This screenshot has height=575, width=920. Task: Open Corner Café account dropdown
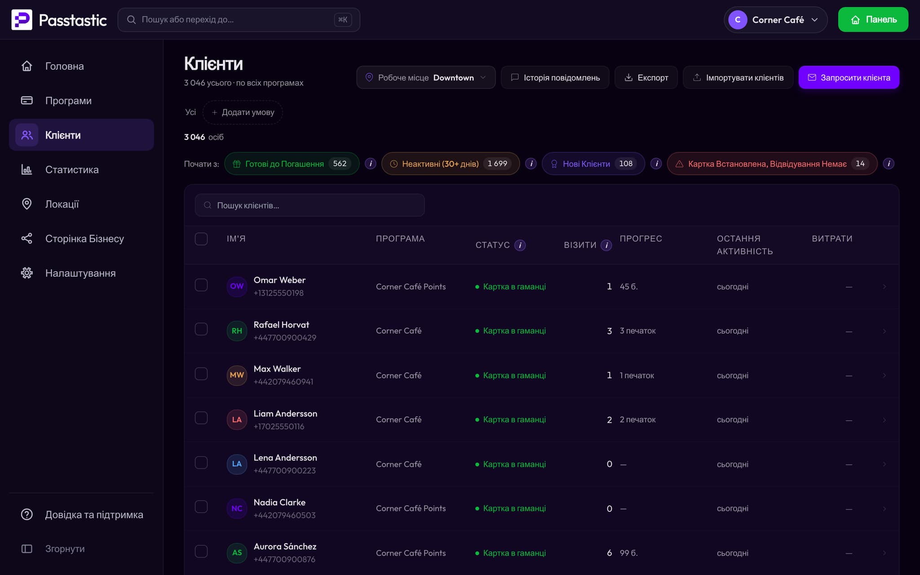tap(776, 20)
